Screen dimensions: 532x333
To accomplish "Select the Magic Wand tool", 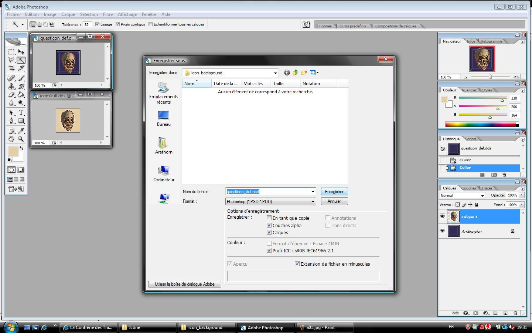I will tap(21, 60).
